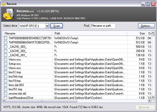This screenshot has height=112, width=157.
Task: Select filename lmo761.tmp
Action: 16,89
